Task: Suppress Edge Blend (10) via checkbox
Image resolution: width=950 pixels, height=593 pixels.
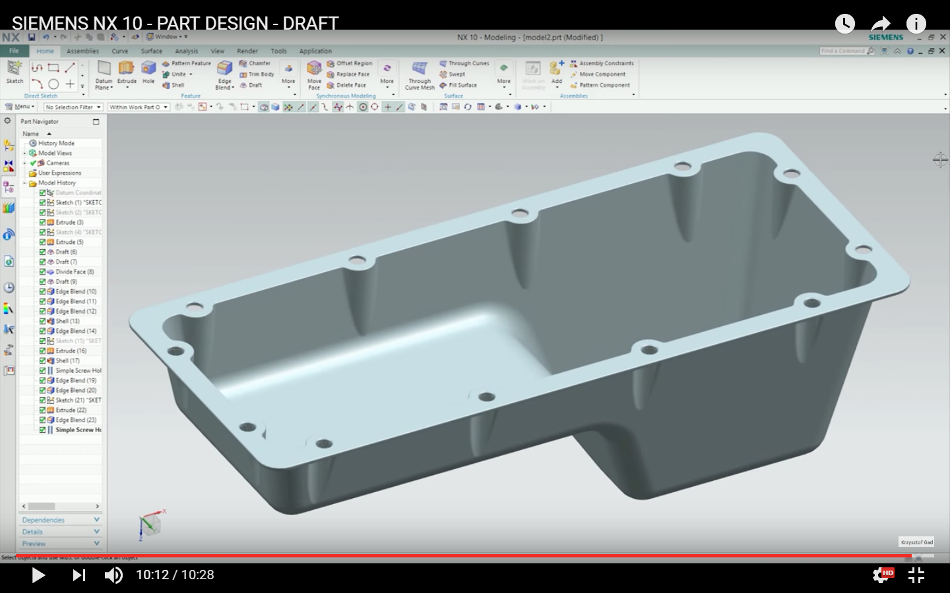Action: 42,291
